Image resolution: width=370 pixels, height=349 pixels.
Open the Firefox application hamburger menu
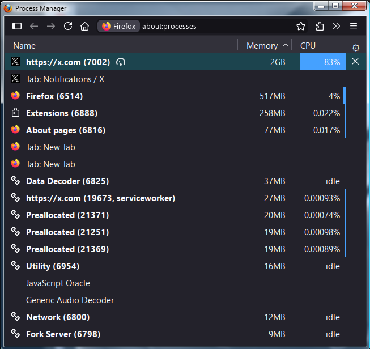353,26
